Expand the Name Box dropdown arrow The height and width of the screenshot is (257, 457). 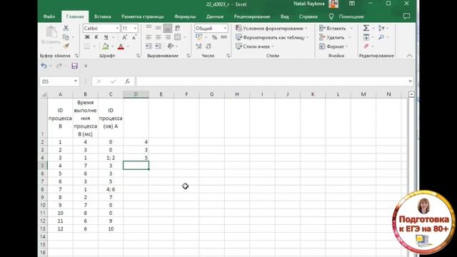click(76, 81)
